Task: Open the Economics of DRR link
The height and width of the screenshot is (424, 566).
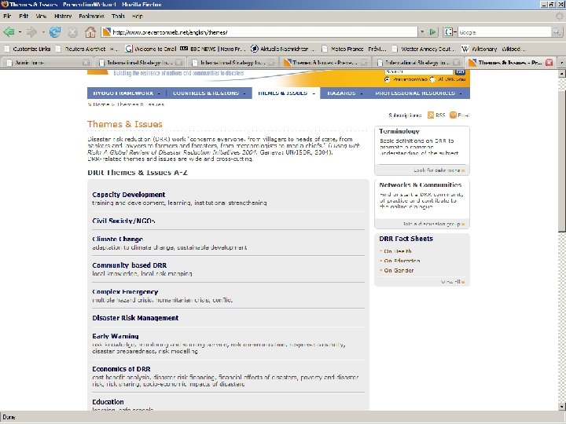Action: [121, 369]
